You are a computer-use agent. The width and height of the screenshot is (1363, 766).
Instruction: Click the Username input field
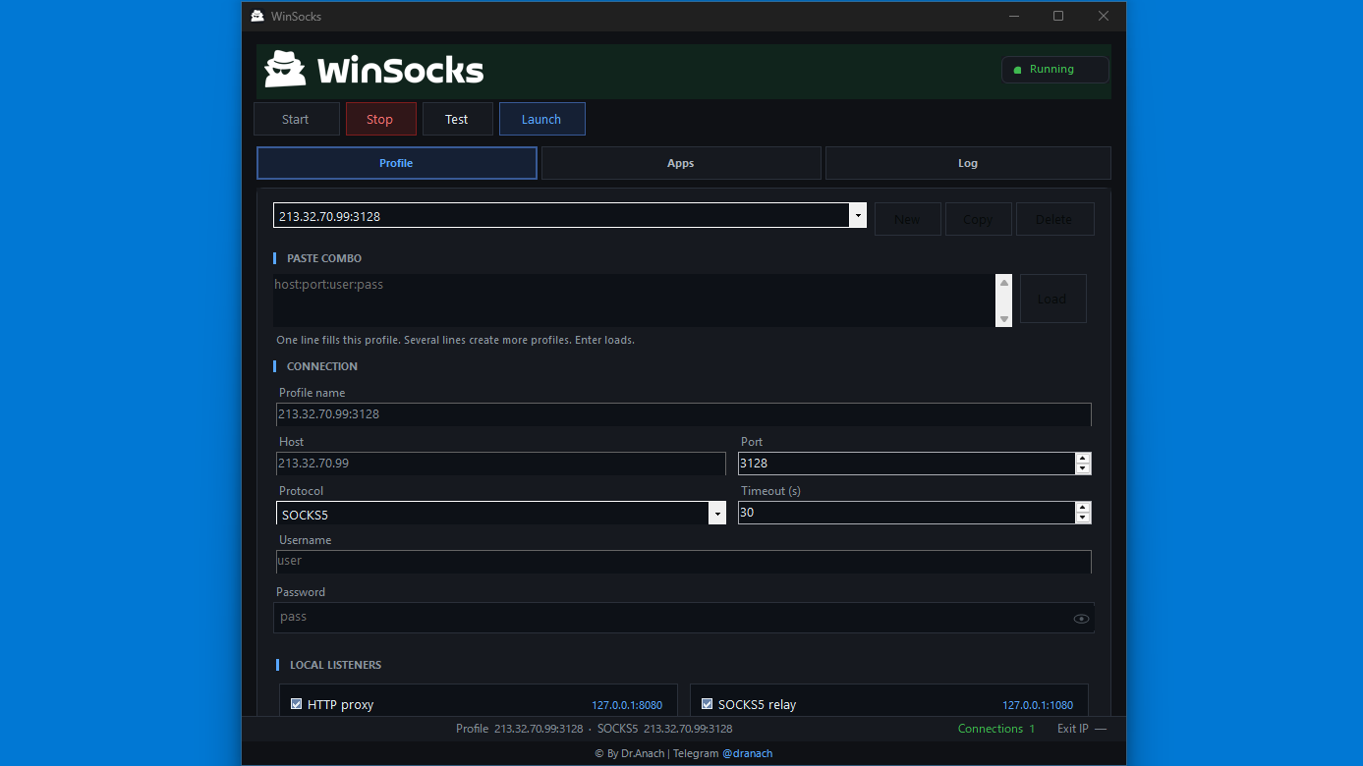tap(684, 562)
